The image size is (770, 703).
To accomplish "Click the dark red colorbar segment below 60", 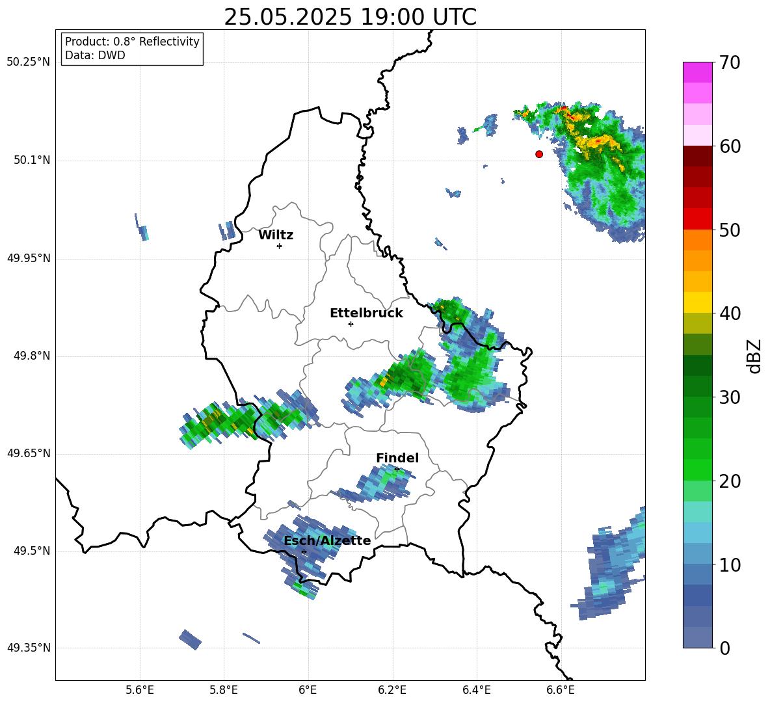I will (x=697, y=155).
